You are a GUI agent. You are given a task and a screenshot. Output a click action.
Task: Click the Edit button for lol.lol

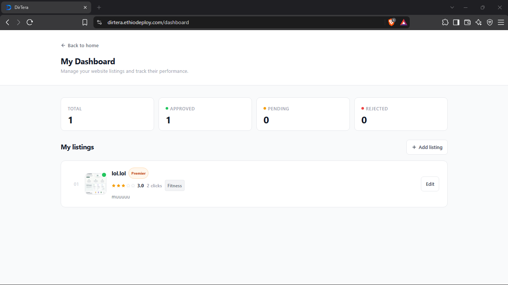click(430, 184)
